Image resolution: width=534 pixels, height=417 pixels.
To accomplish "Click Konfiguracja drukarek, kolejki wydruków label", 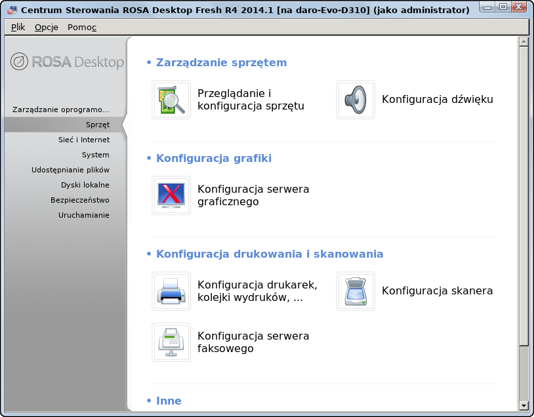I will click(257, 290).
